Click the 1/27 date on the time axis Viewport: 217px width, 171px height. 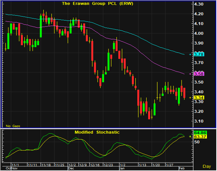click(x=170, y=165)
